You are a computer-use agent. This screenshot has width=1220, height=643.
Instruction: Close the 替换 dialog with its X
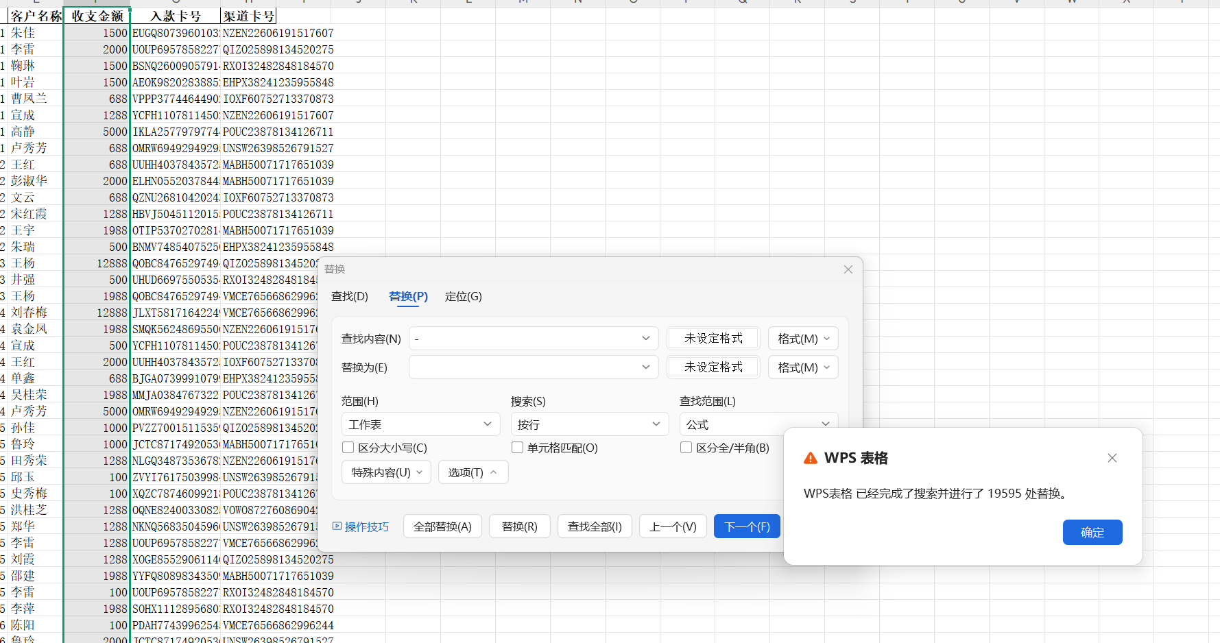(x=848, y=269)
